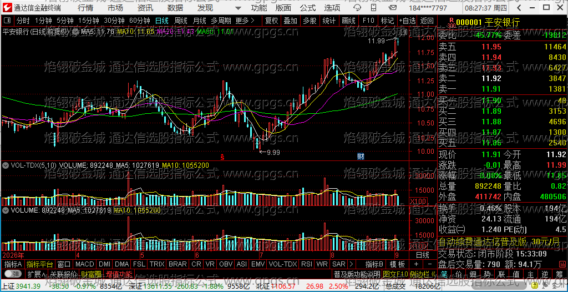Image resolution: width=568 pixels, height=292 pixels.
Task: Click the VOLUME indicator dropdown circle icon
Action: 6,210
